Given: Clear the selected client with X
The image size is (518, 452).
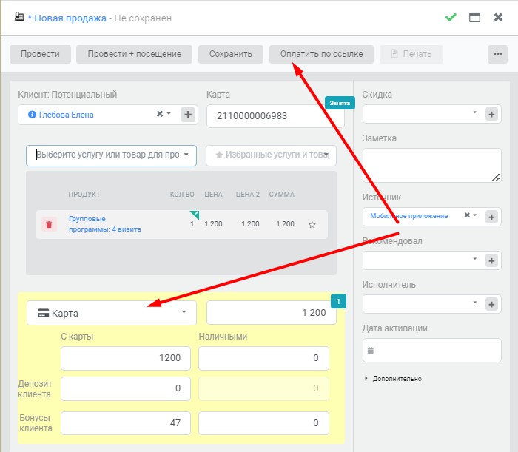Looking at the screenshot, I should click(160, 114).
